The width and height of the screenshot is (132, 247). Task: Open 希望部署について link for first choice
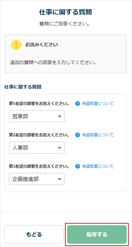(98, 104)
